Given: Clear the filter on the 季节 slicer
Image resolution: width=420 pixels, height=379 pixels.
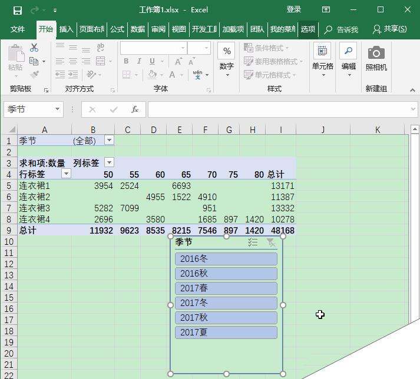Looking at the screenshot, I should [270, 242].
